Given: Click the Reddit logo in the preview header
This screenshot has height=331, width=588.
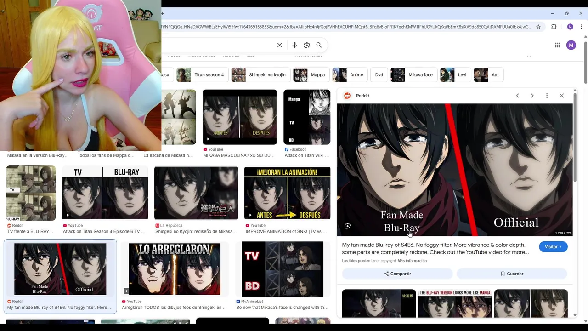Looking at the screenshot, I should pyautogui.click(x=347, y=96).
